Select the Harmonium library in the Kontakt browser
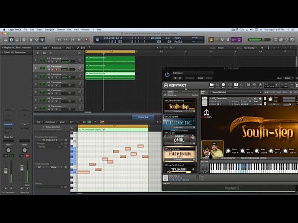This screenshot has height=223, width=298. 179,154
